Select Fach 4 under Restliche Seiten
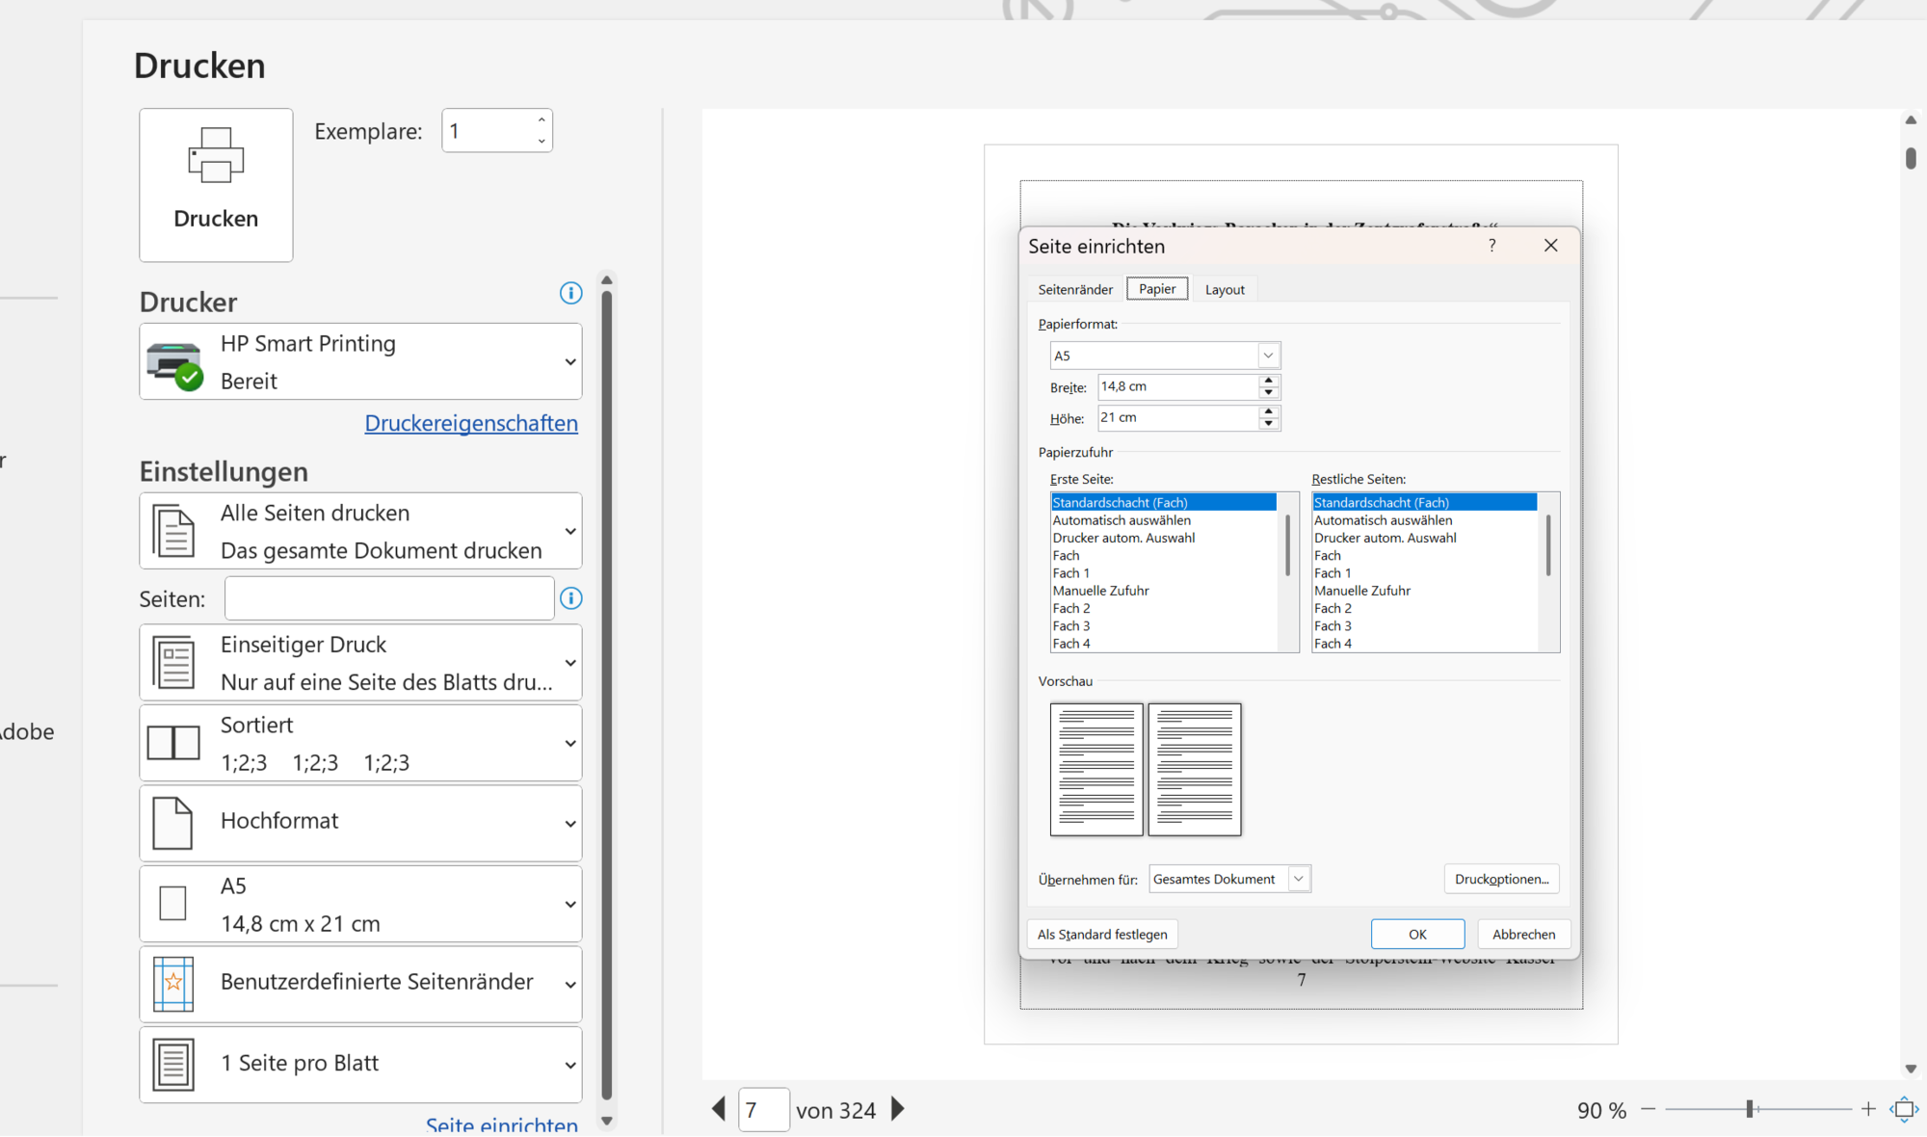Viewport: 1927px width, 1137px height. 1425,644
